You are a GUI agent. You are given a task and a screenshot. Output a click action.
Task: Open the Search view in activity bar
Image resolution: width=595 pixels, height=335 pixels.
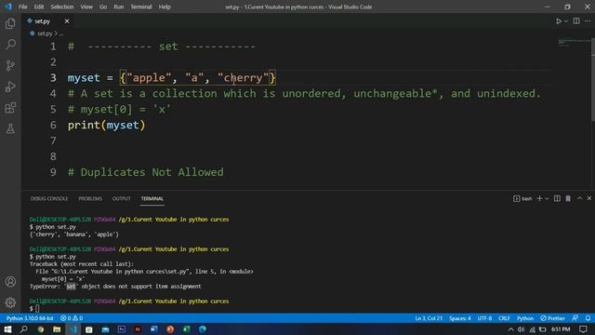10,45
